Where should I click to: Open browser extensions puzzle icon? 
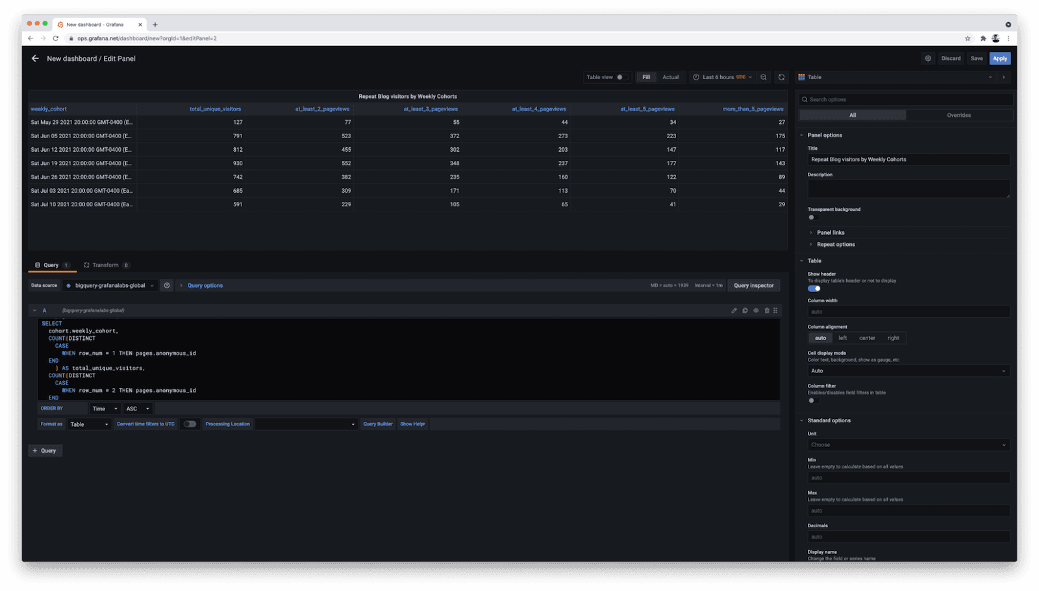click(983, 38)
